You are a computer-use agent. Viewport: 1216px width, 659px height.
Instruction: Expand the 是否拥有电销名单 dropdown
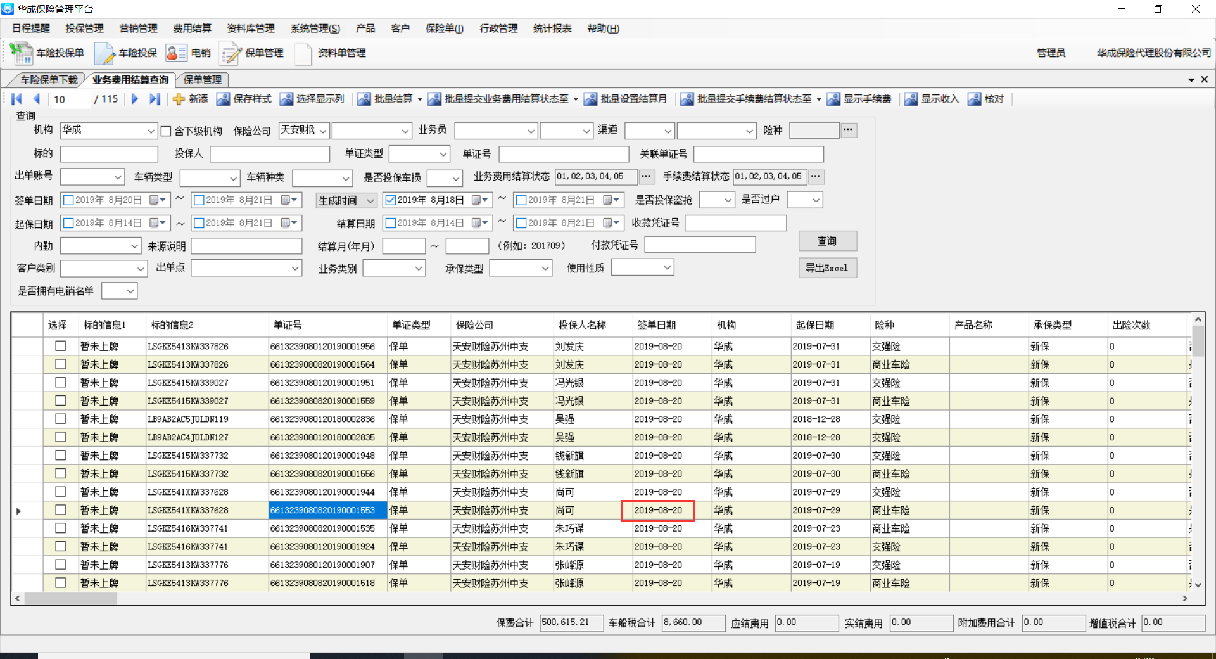(130, 291)
